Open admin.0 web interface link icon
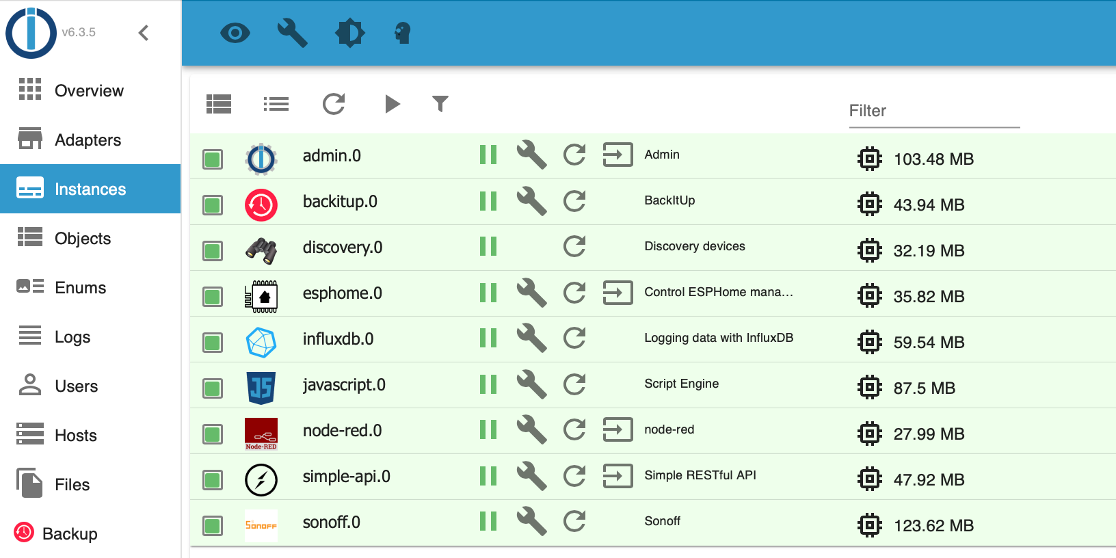This screenshot has height=558, width=1116. pyautogui.click(x=617, y=155)
